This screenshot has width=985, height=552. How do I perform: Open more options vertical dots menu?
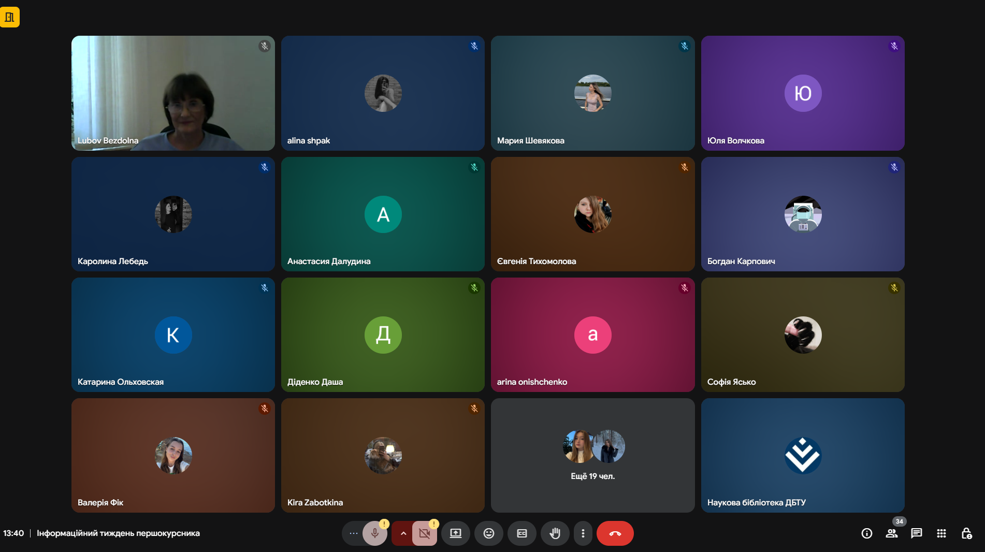point(583,533)
